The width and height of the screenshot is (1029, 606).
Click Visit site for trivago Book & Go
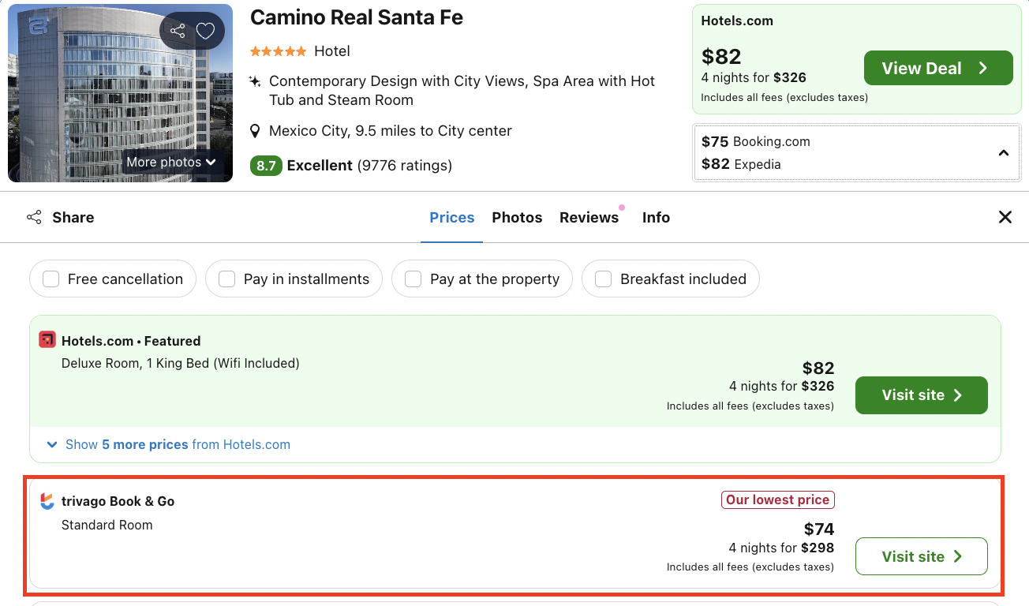[921, 556]
